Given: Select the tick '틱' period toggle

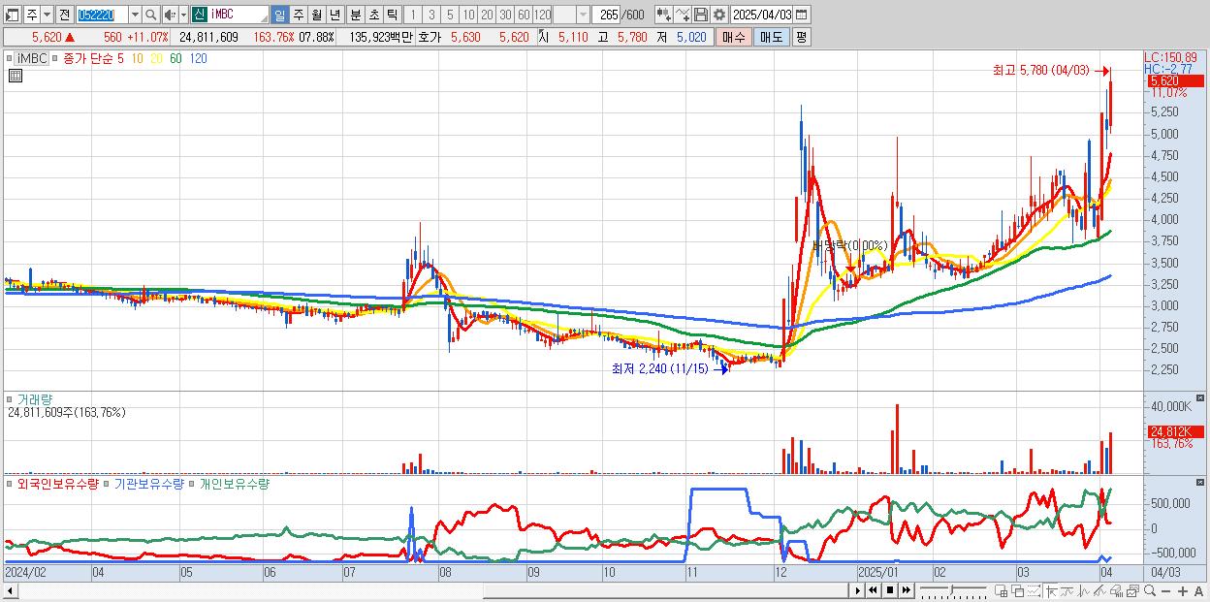Looking at the screenshot, I should (x=392, y=15).
